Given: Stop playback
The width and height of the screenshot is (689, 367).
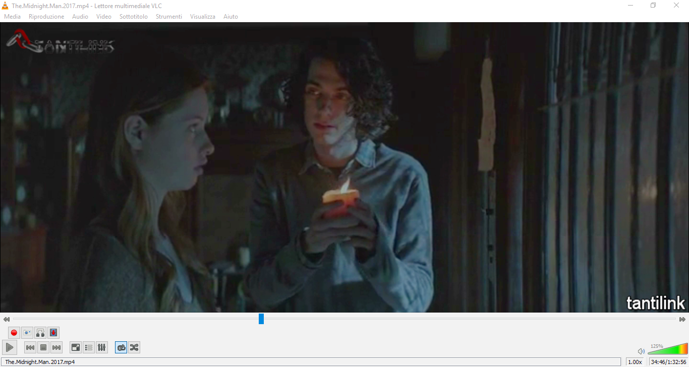Looking at the screenshot, I should point(43,347).
